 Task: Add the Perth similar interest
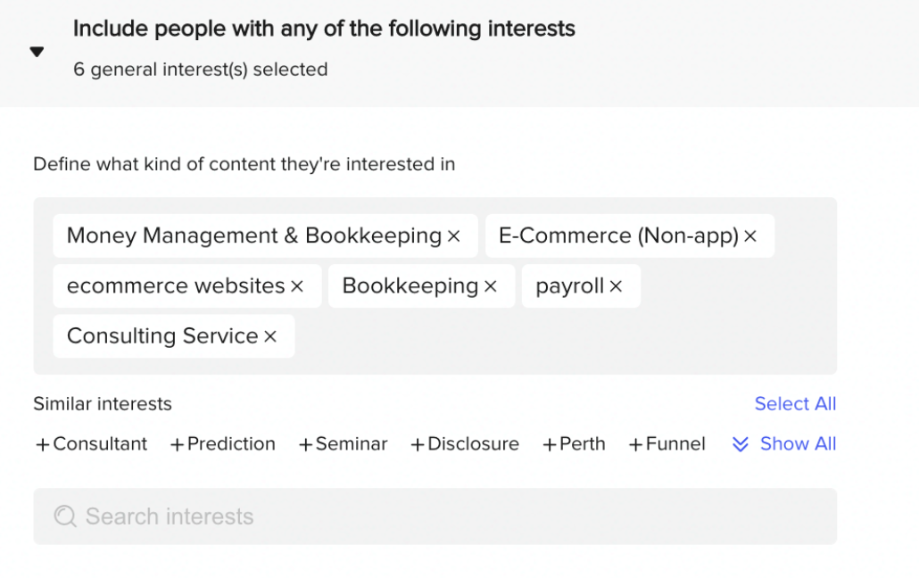pyautogui.click(x=574, y=444)
